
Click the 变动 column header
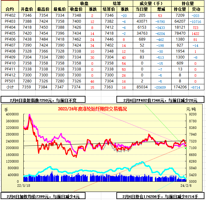coord(196,9)
